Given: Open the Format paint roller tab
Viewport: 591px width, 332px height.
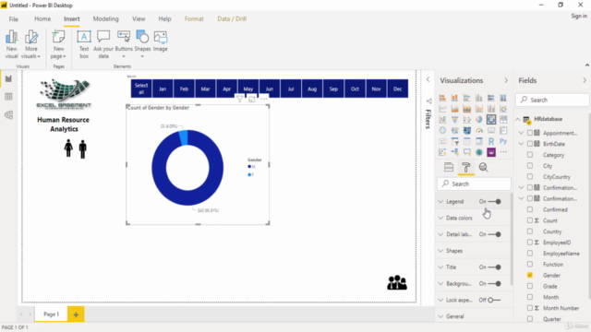Looking at the screenshot, I should tap(466, 167).
